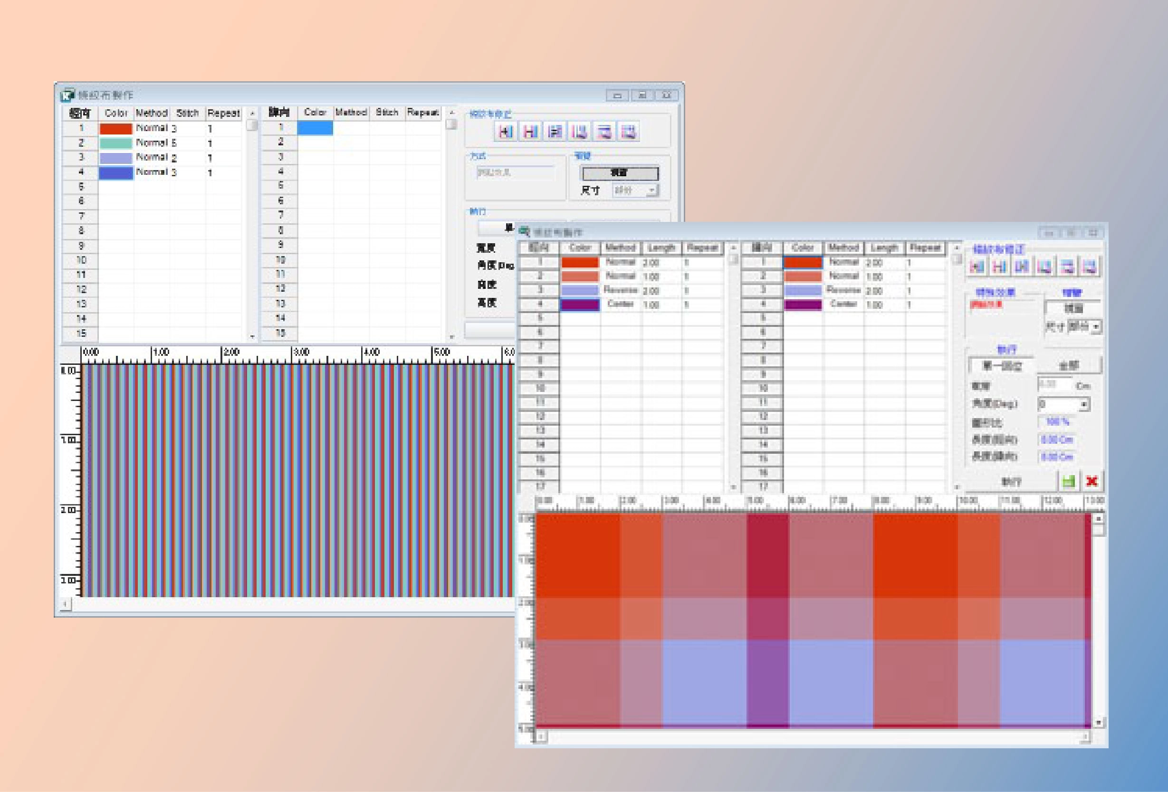
Task: Click down arrow of front window preview's vertical scrollbar
Action: click(x=1099, y=722)
